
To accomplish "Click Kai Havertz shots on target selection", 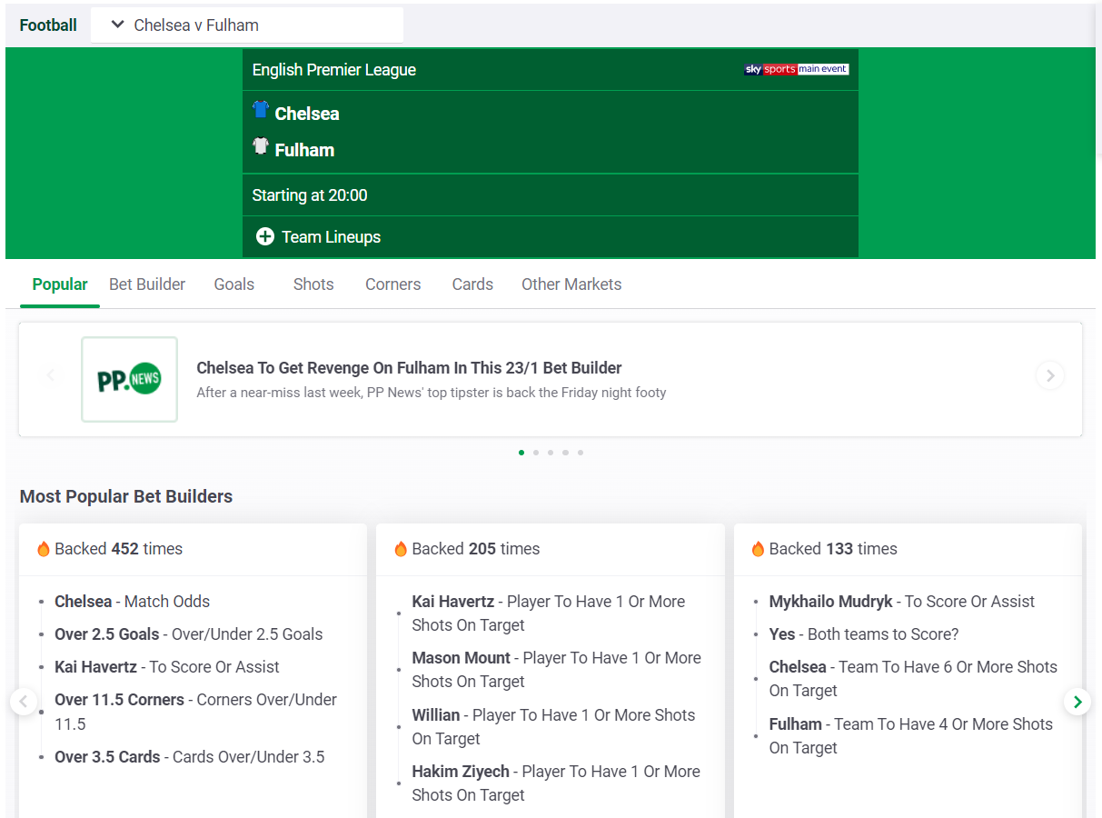I will coord(549,613).
